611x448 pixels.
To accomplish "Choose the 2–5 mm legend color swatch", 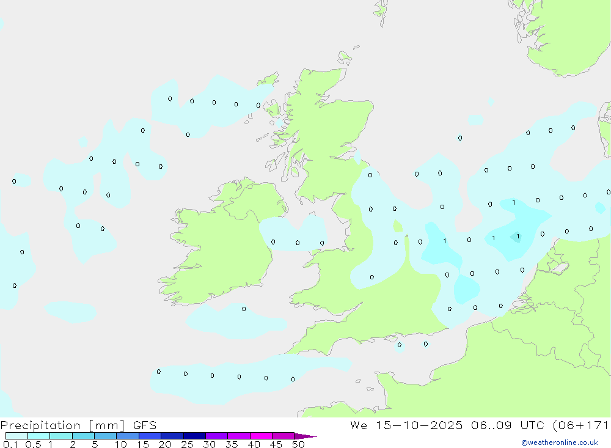I will 83,436.
